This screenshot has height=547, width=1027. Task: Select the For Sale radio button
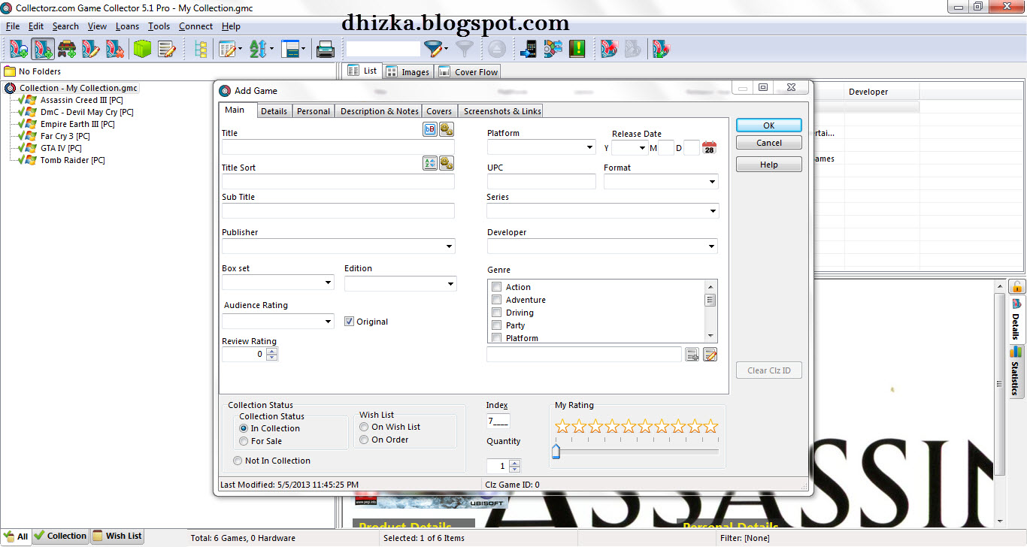tap(244, 441)
